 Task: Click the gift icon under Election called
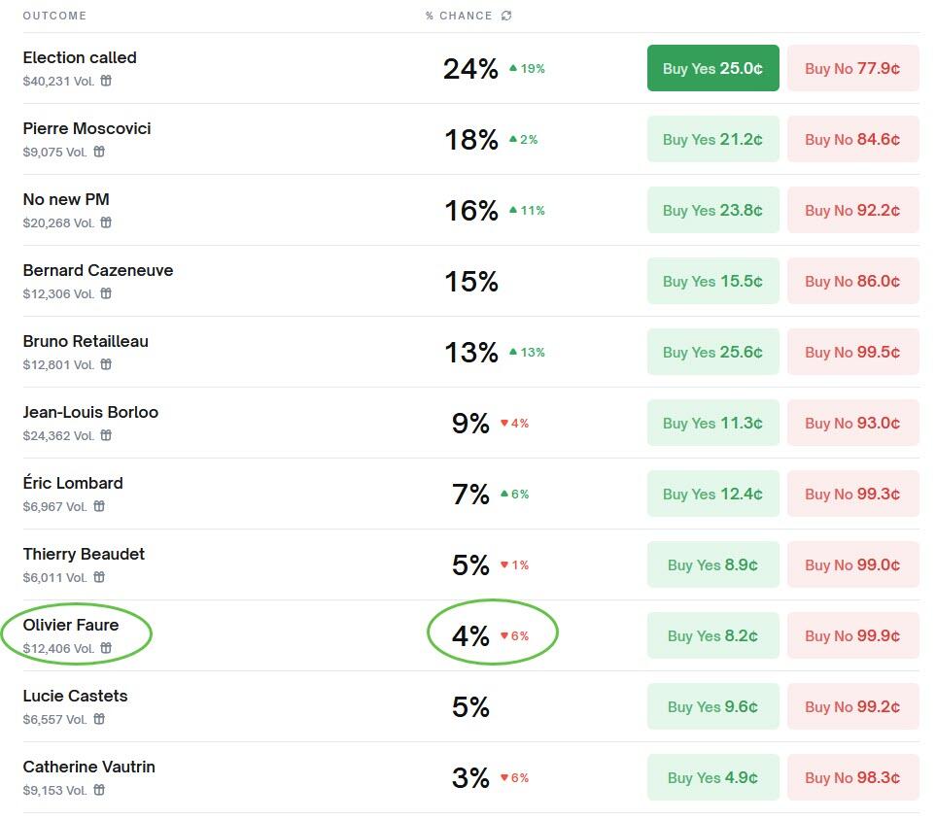coord(106,81)
